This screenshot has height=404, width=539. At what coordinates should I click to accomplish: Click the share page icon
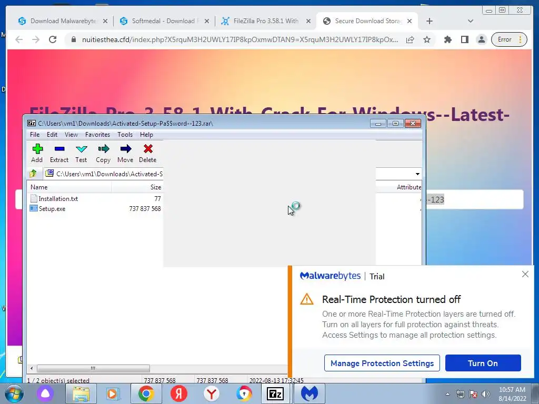tap(410, 39)
